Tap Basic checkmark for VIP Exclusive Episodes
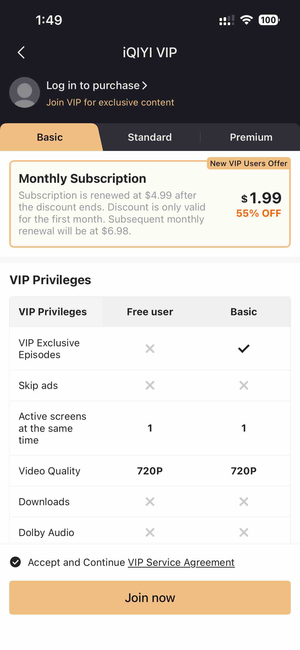Viewport: 300px width, 650px height. pyautogui.click(x=244, y=349)
